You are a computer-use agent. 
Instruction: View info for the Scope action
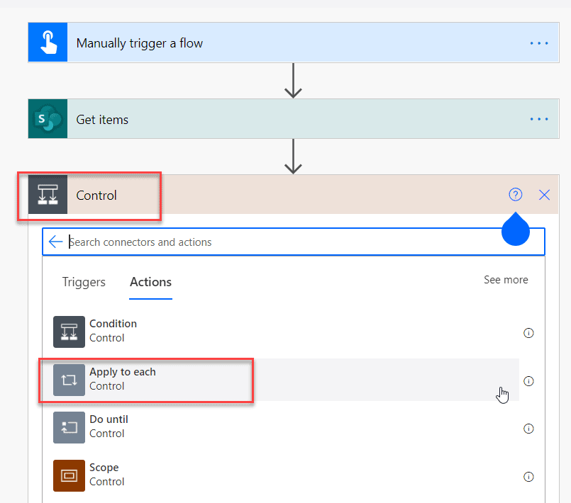[528, 477]
